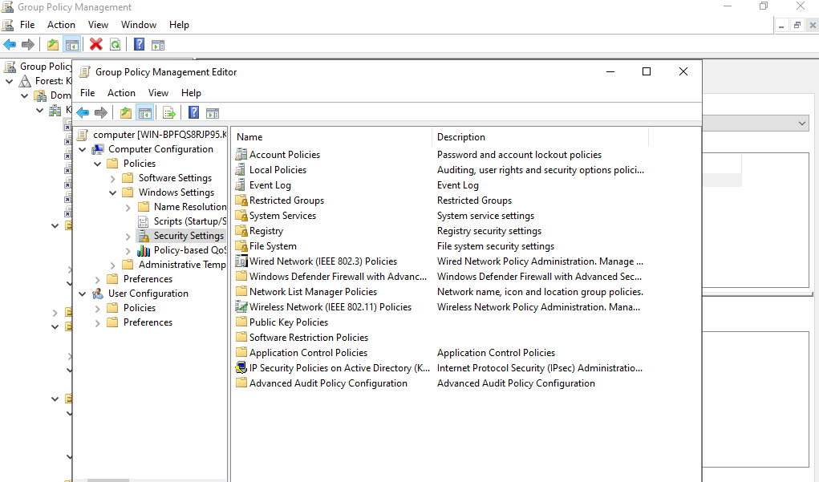819x482 pixels.
Task: Collapse Windows Settings node in tree
Action: coord(113,192)
